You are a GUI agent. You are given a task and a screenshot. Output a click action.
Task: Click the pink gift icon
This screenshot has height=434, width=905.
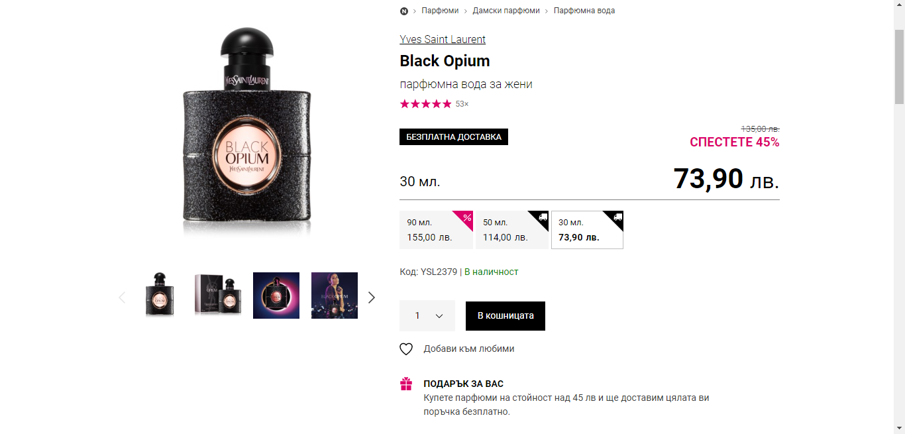(x=406, y=384)
